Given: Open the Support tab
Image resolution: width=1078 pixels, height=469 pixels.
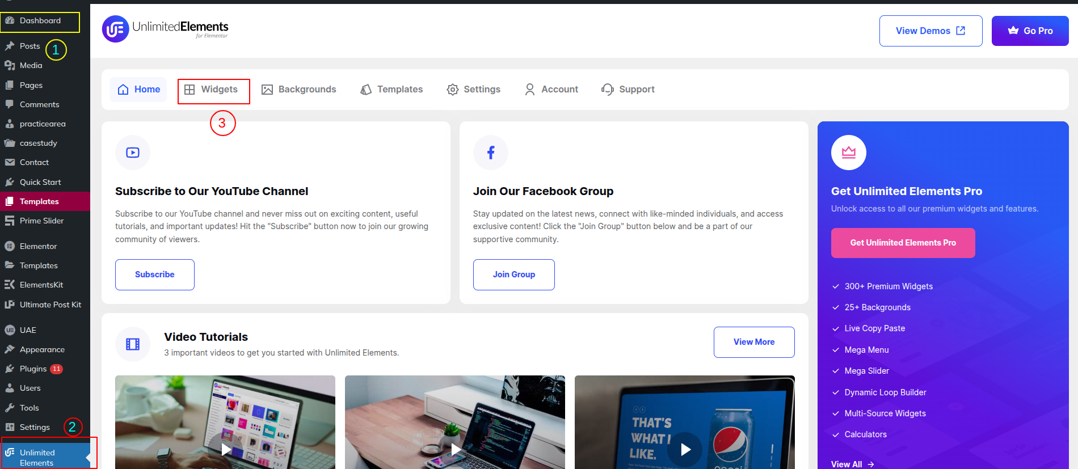Looking at the screenshot, I should point(628,90).
